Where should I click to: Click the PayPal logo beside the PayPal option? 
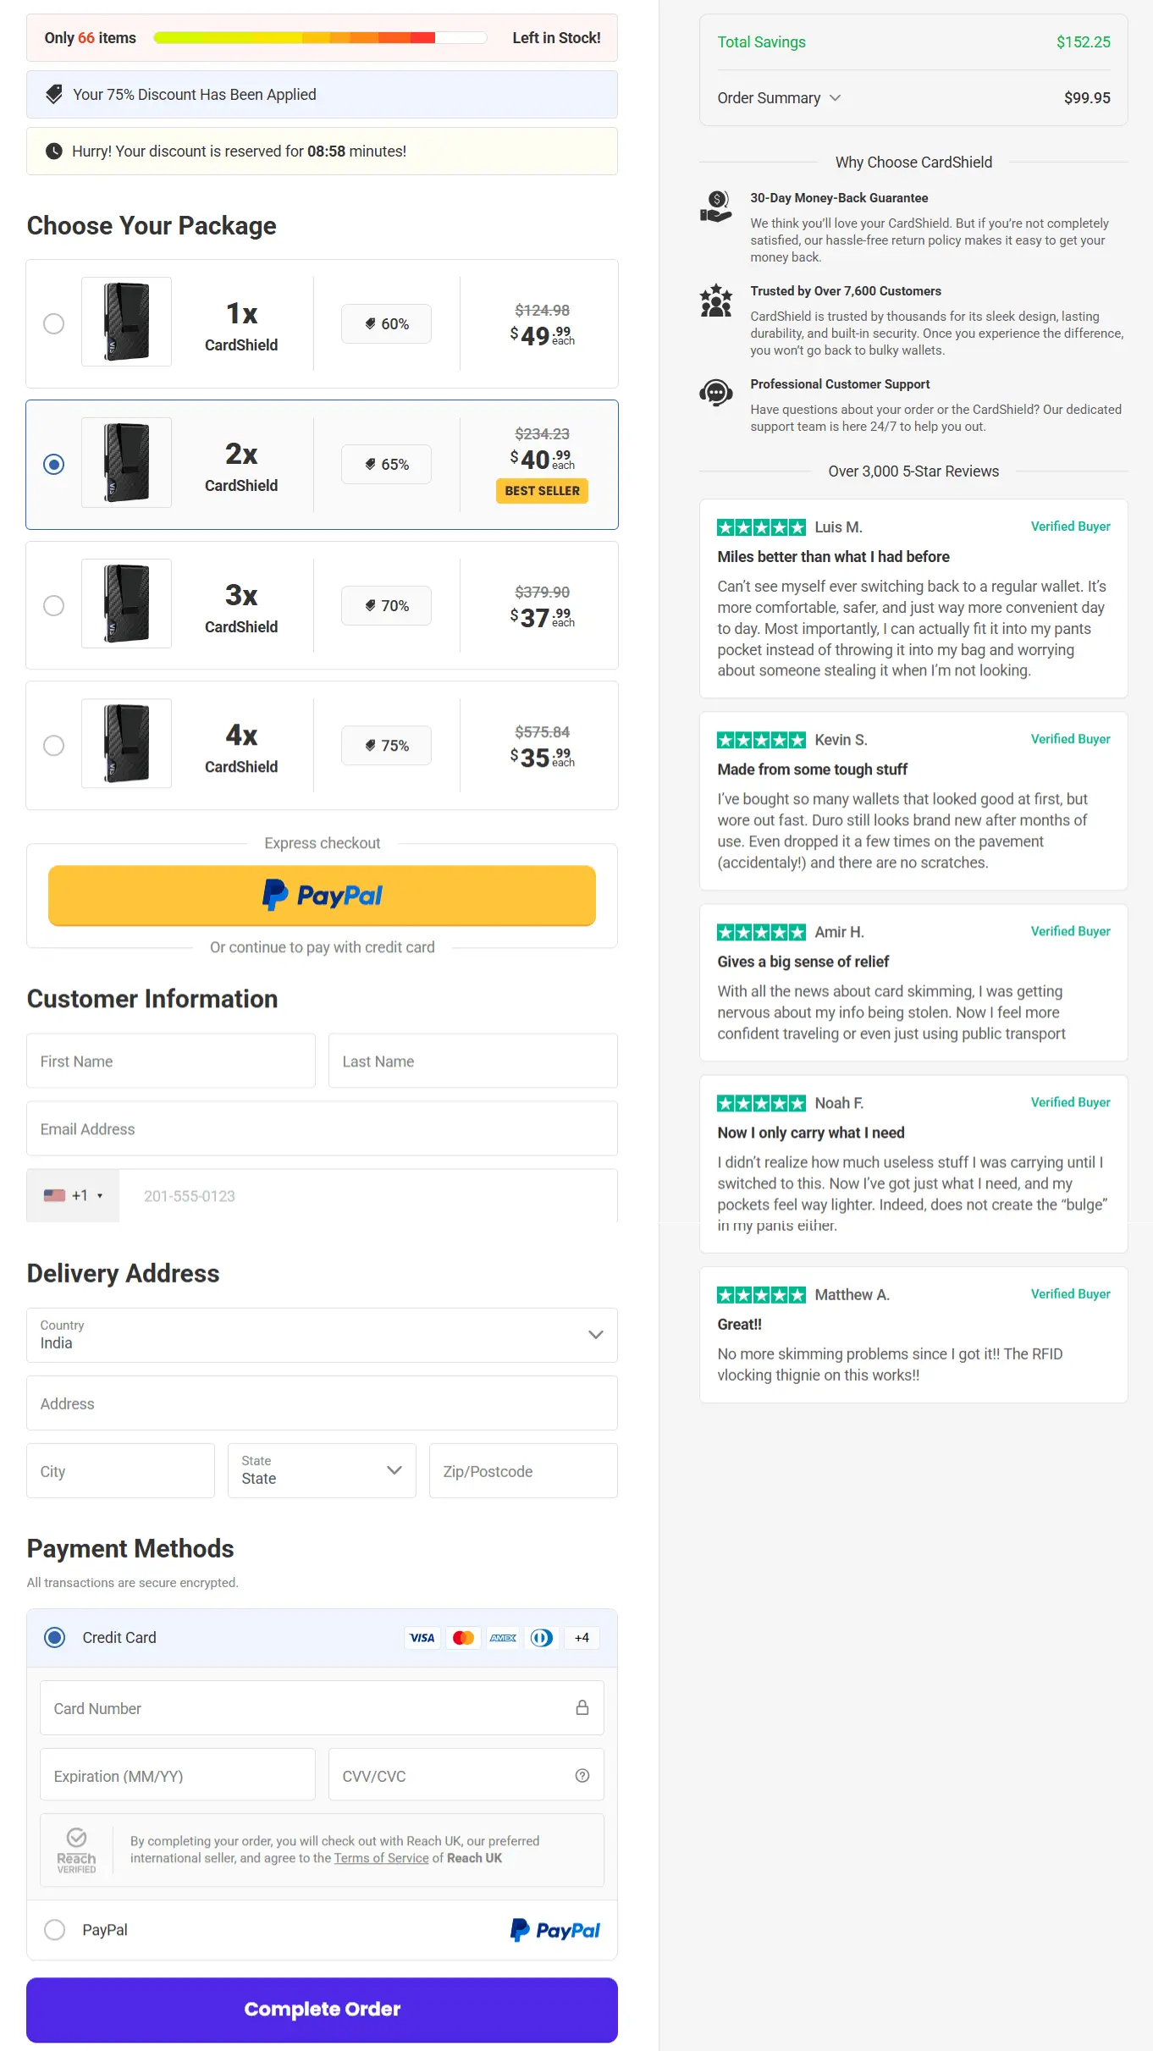pyautogui.click(x=555, y=1929)
